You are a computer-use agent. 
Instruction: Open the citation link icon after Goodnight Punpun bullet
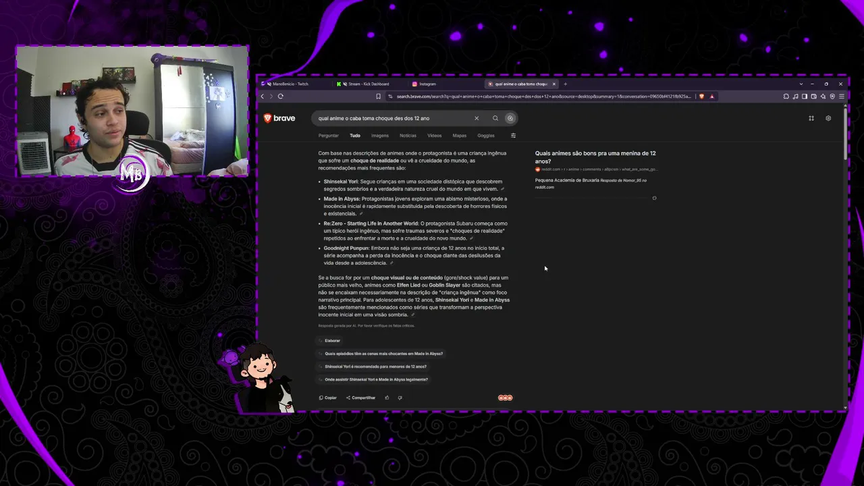pos(391,263)
